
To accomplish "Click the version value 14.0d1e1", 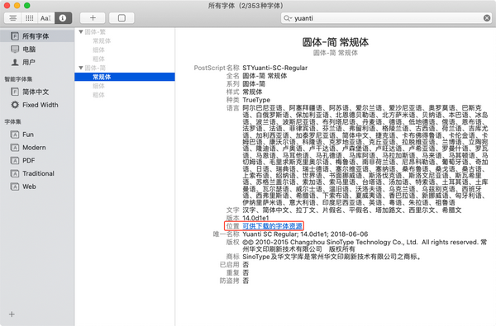I will [255, 218].
